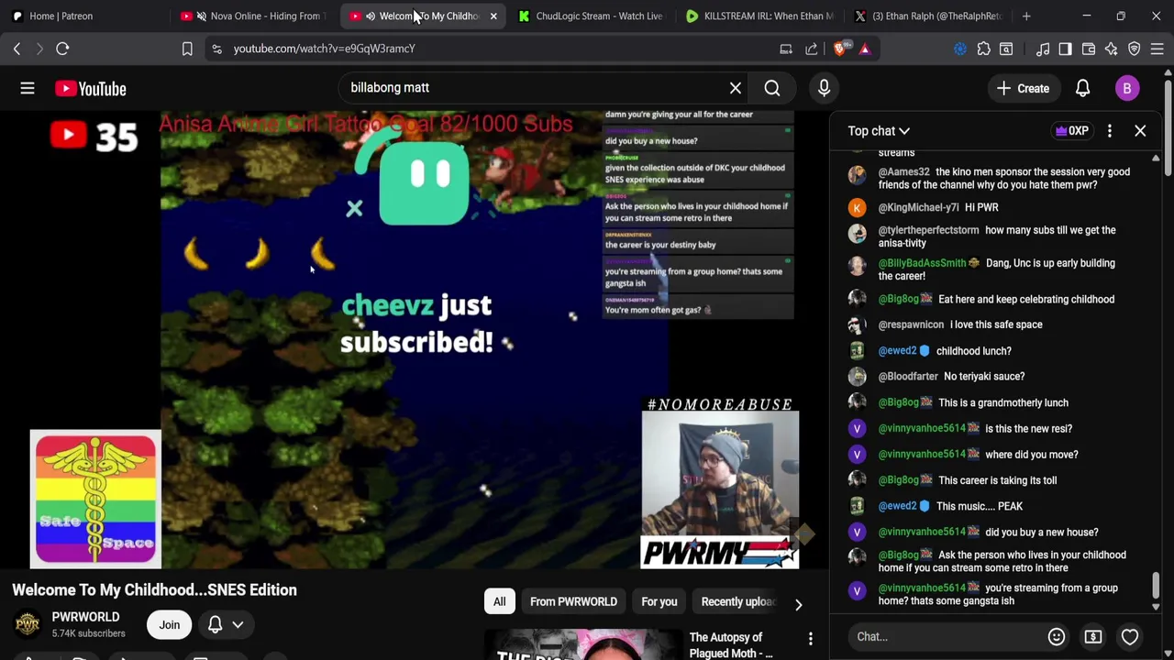Viewport: 1174px width, 660px height.
Task: Open the media control music note icon
Action: pyautogui.click(x=1043, y=49)
